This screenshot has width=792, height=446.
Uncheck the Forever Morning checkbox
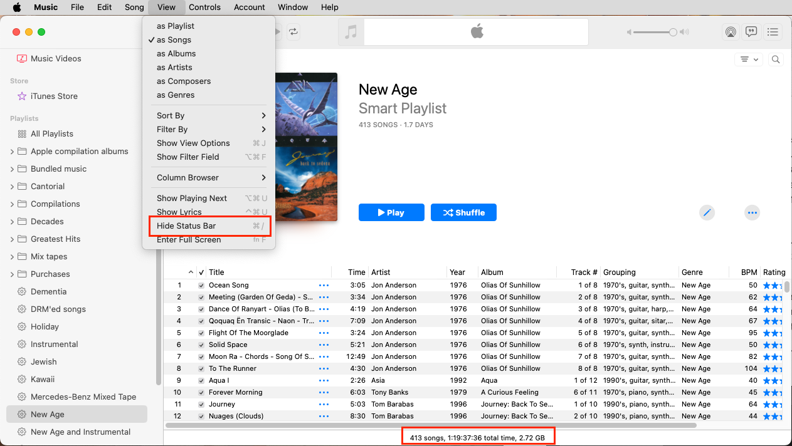[201, 392]
